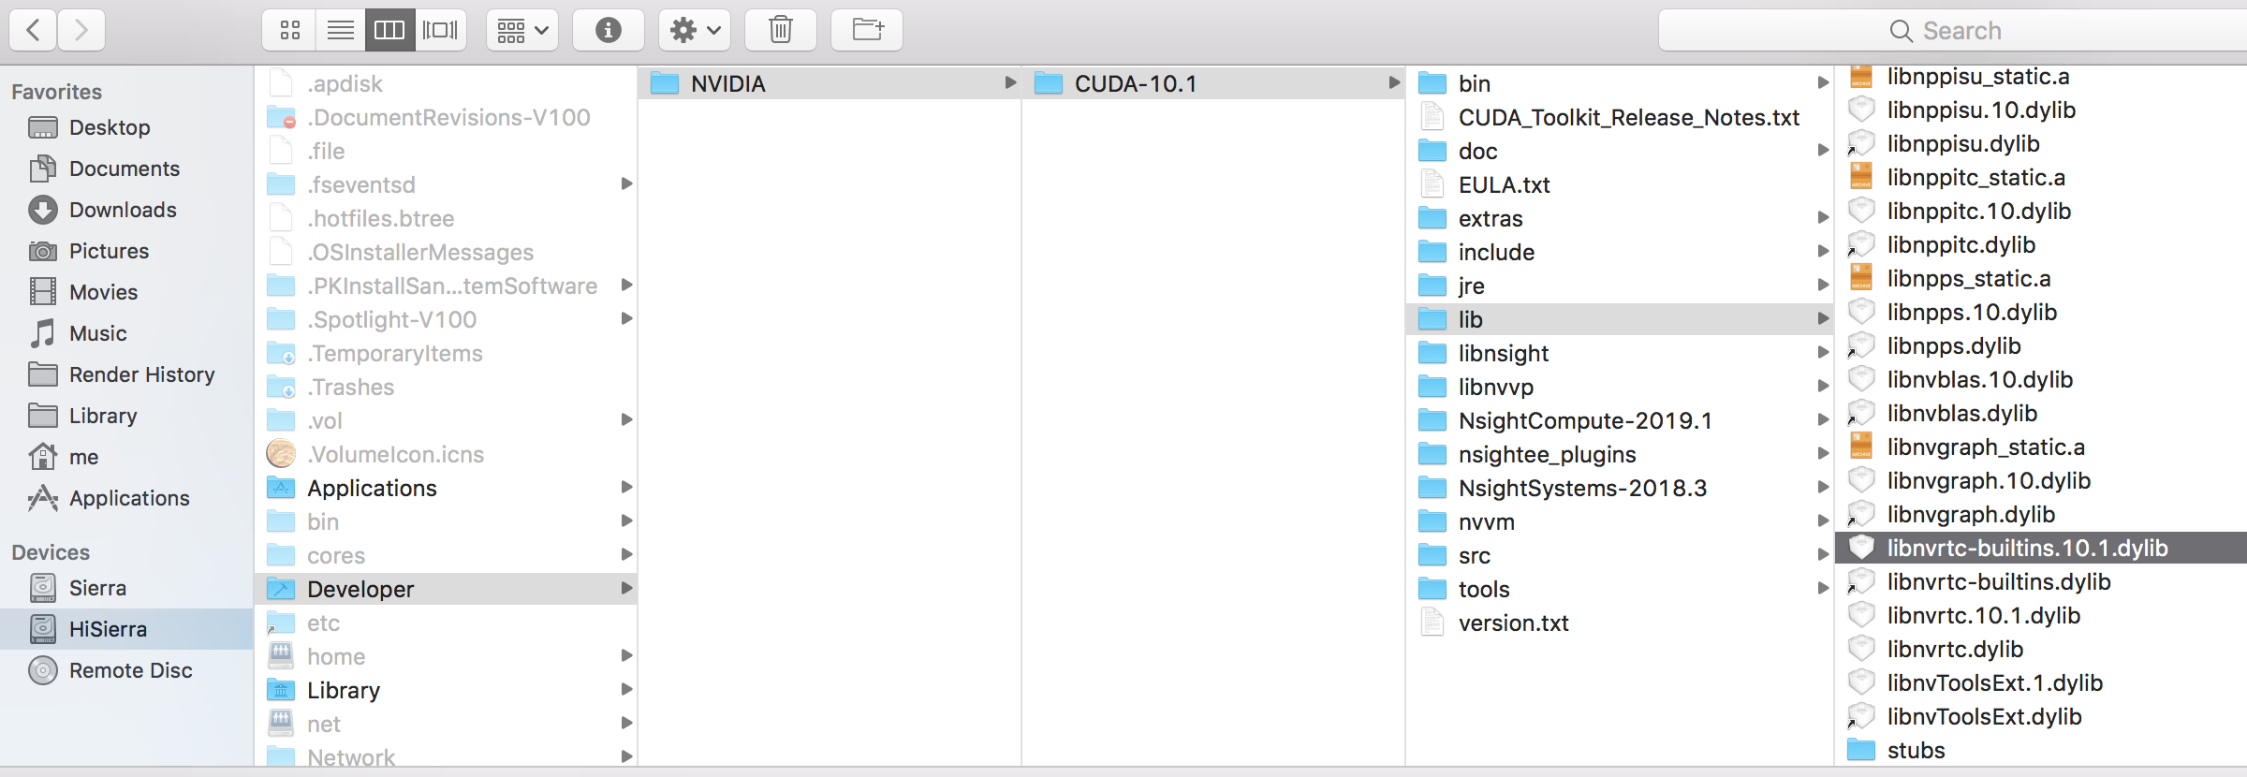Image resolution: width=2247 pixels, height=777 pixels.
Task: Open Downloads in the sidebar
Action: 123,210
